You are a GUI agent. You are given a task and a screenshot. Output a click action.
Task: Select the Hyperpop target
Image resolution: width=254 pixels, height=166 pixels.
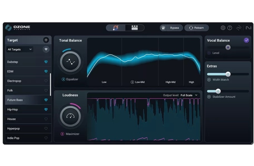tap(28, 129)
